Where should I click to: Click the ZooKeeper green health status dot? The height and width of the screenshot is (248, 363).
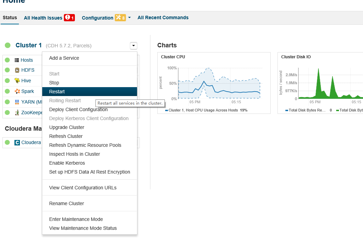pyautogui.click(x=8, y=113)
